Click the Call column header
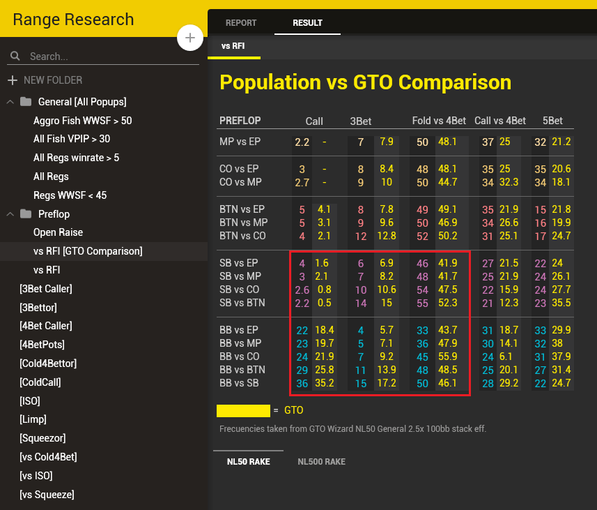The width and height of the screenshot is (597, 510). pos(314,121)
